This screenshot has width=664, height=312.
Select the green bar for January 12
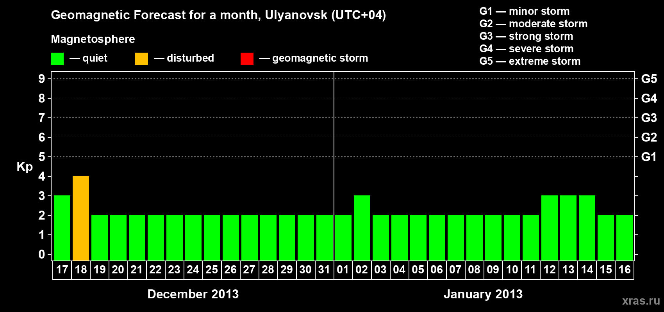click(550, 228)
